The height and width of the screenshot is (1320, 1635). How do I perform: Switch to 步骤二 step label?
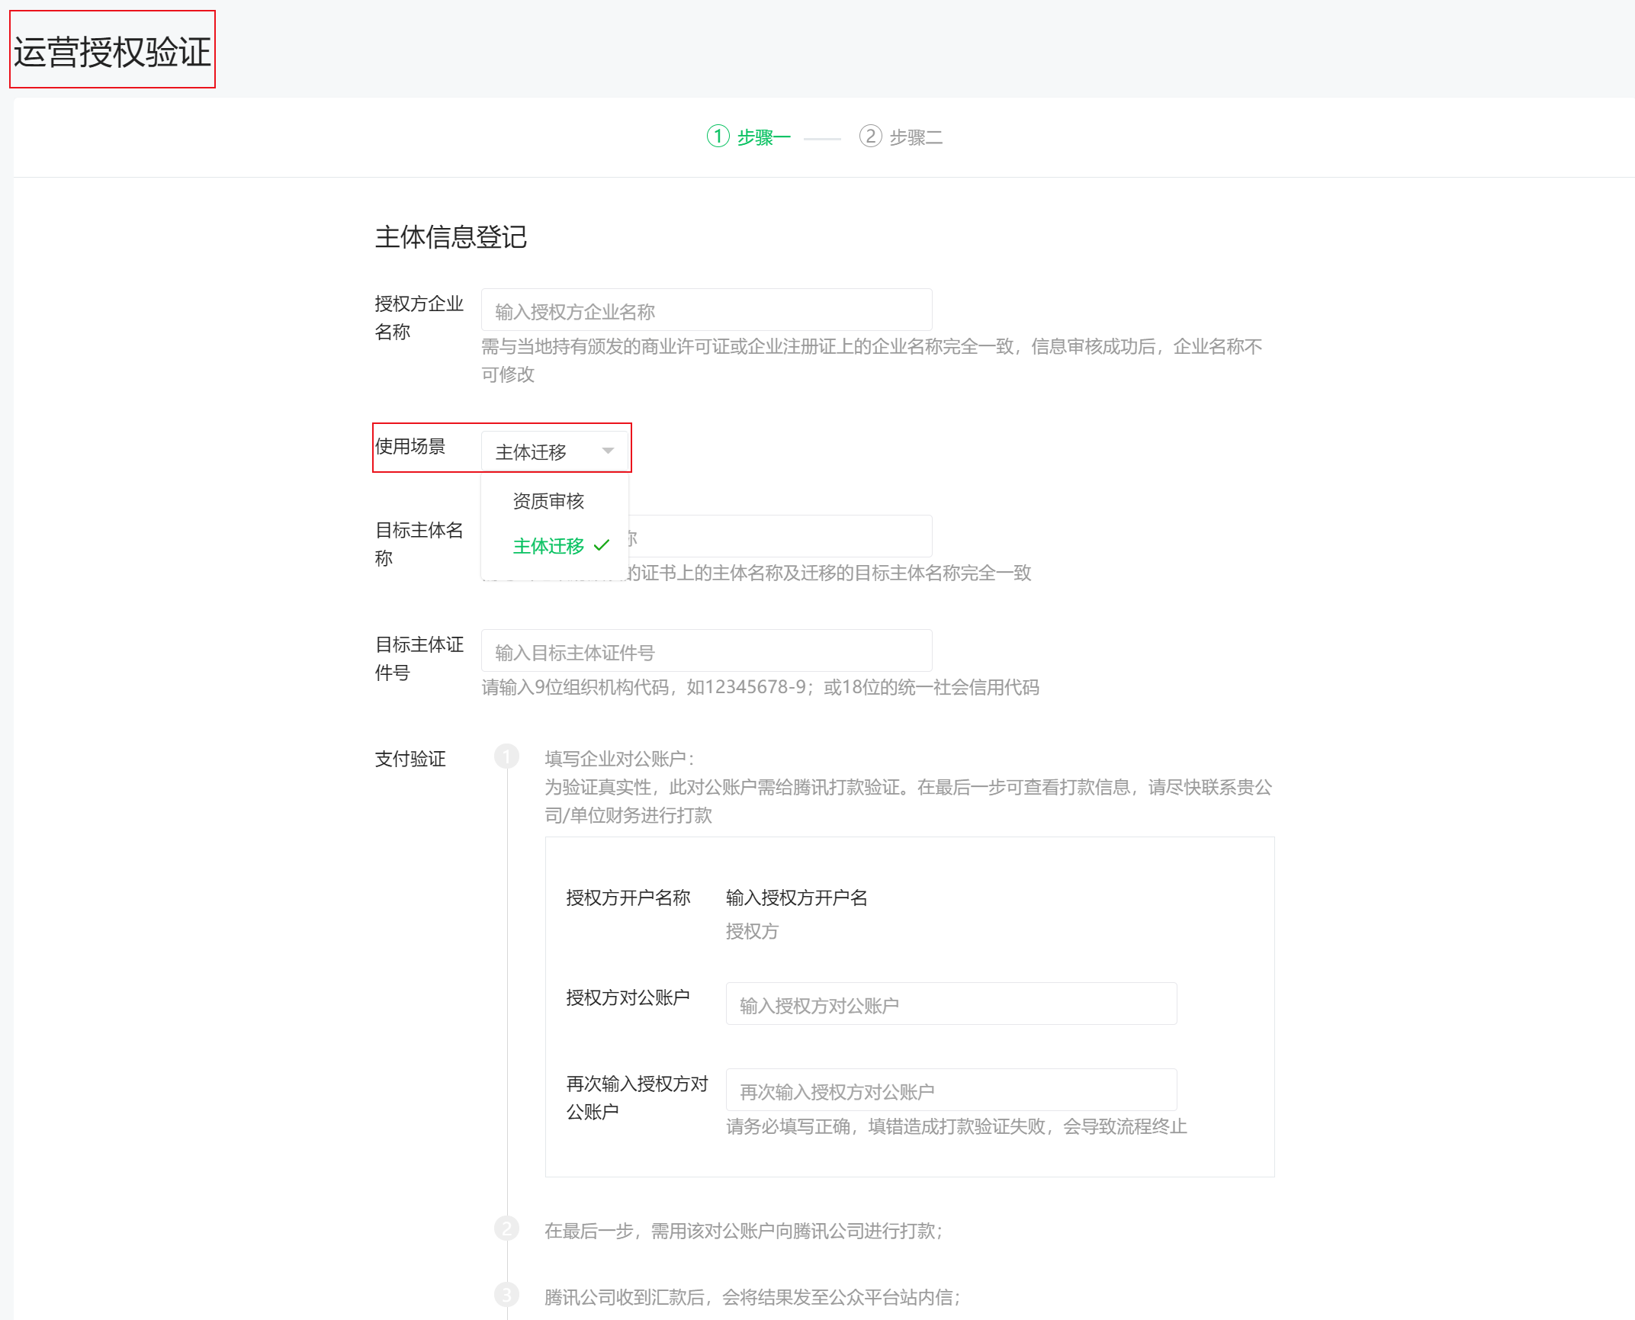(x=916, y=137)
